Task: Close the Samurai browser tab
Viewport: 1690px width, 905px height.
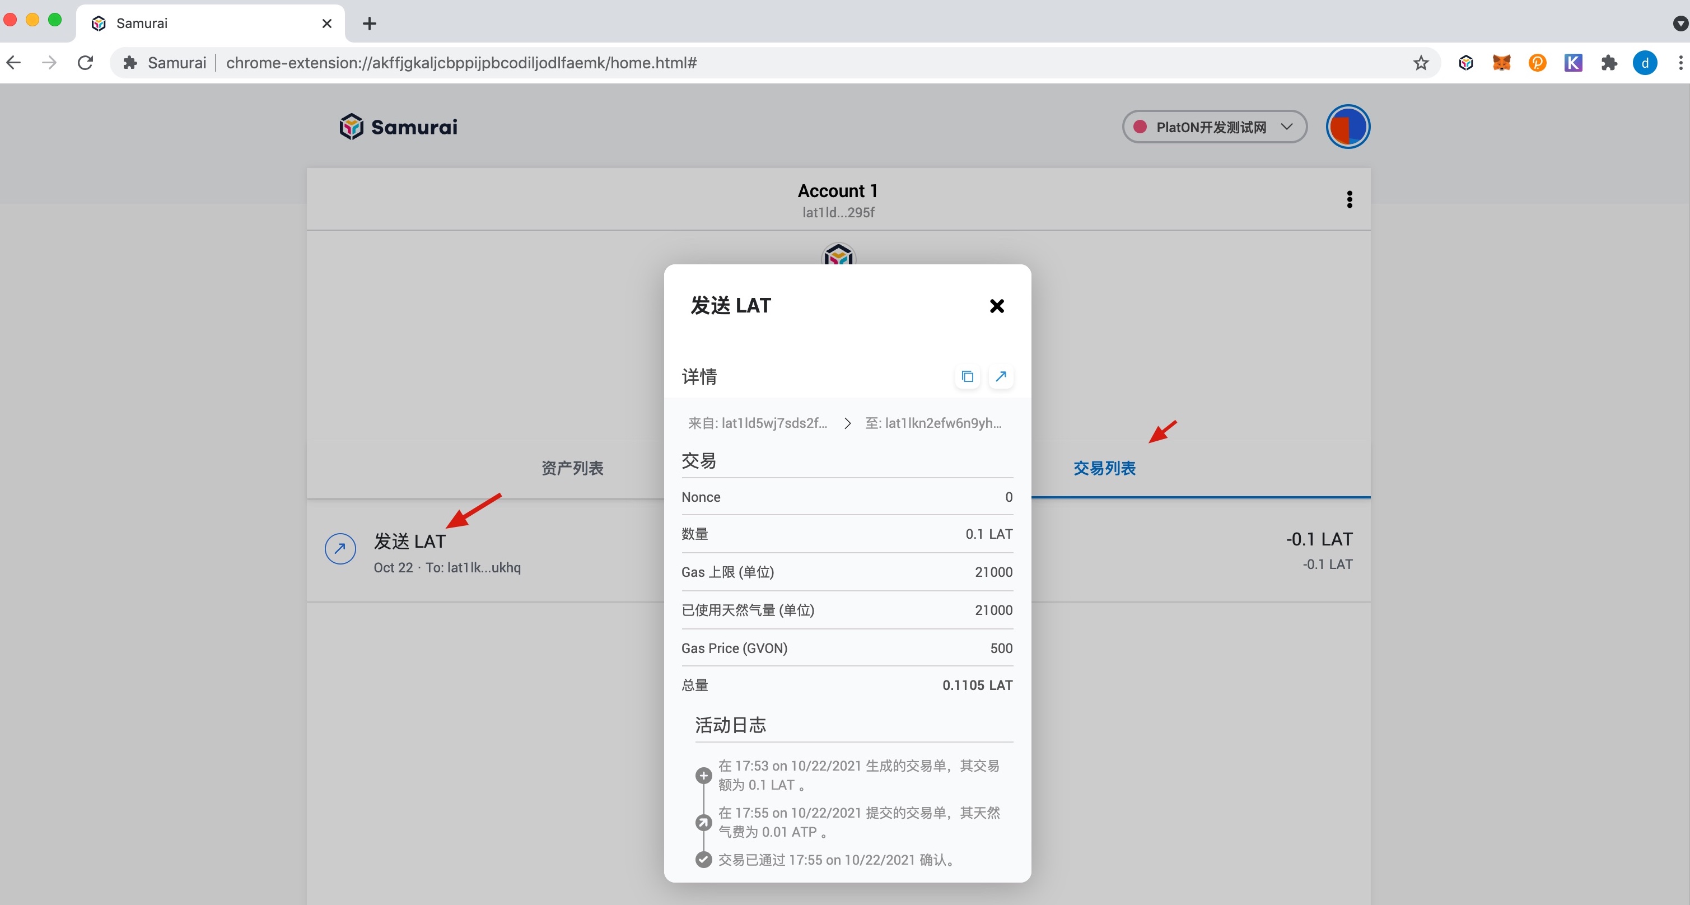Action: click(326, 24)
